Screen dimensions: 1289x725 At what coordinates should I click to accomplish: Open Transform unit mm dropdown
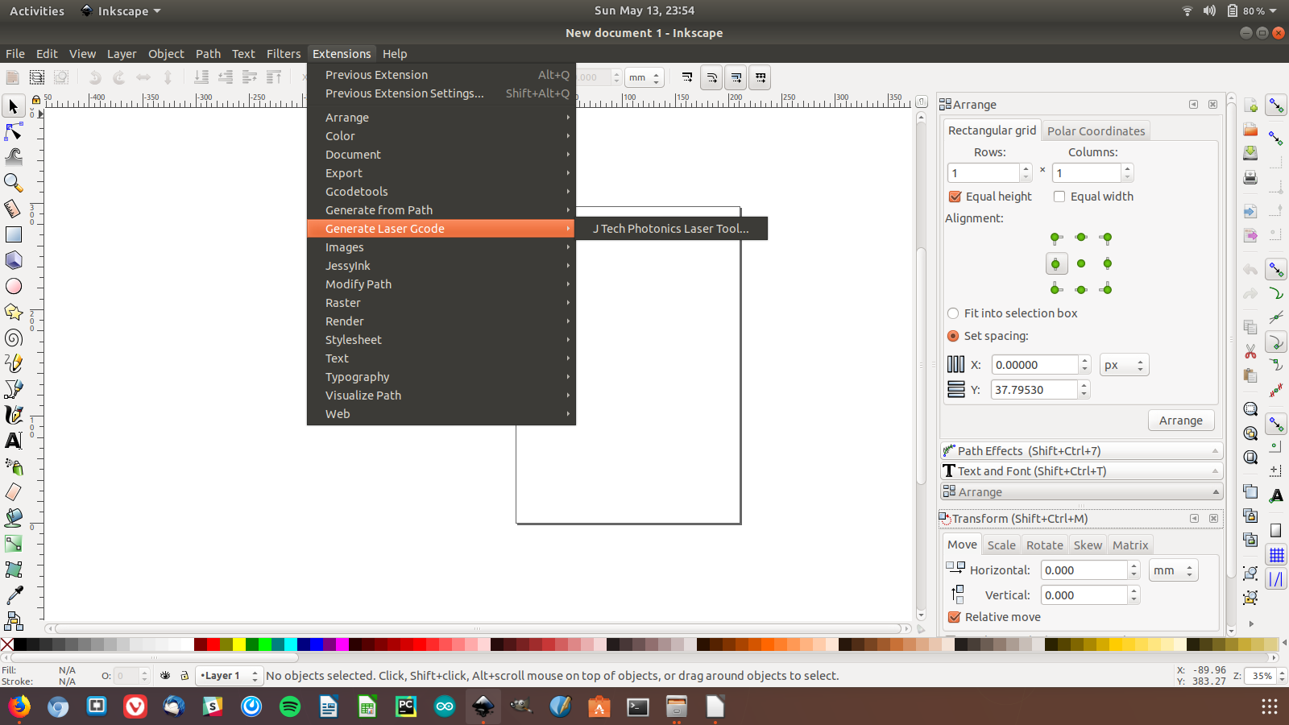(x=1174, y=570)
